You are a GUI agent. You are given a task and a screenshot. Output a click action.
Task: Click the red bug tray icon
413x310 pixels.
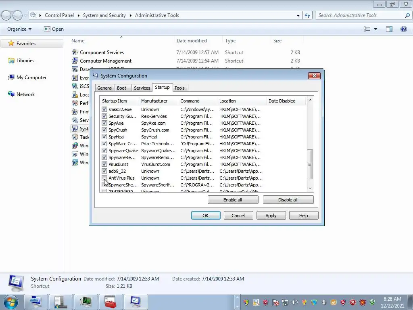click(363, 302)
